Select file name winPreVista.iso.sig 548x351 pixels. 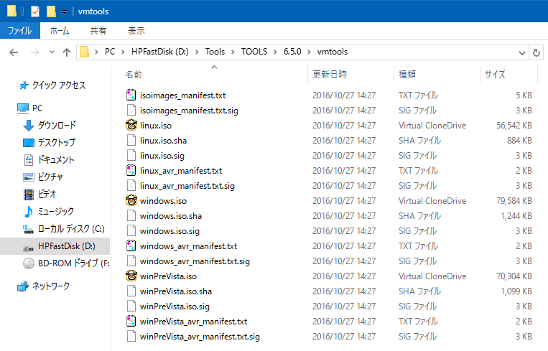pos(175,306)
